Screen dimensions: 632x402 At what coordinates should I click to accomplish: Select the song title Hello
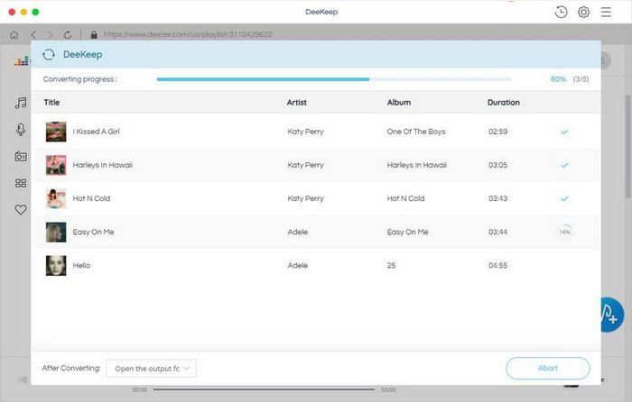tap(81, 265)
